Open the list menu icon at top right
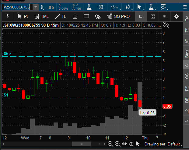Viewport: 189px width, 150px height. click(185, 7)
